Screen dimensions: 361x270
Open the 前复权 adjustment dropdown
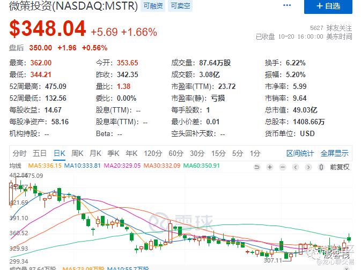340,167
